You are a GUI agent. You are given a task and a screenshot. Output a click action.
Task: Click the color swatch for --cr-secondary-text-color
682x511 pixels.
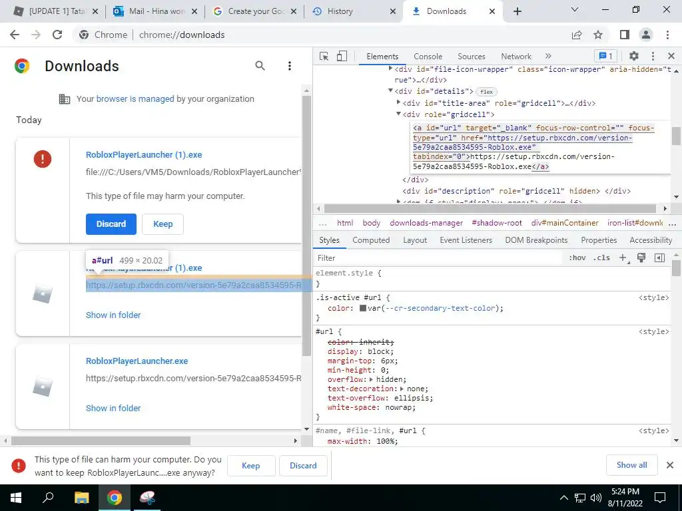click(363, 308)
